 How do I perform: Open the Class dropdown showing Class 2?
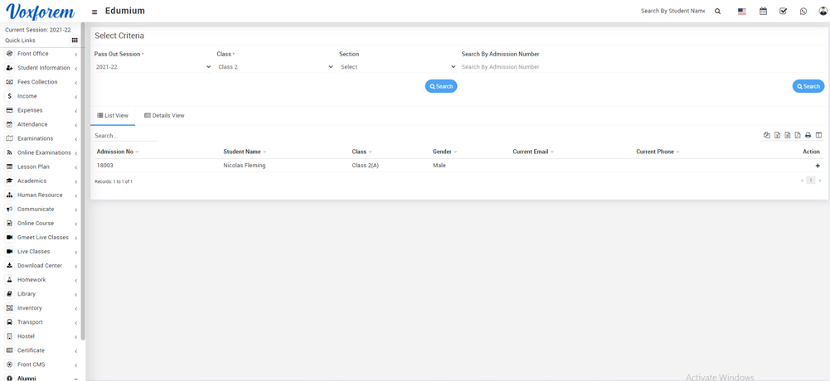click(x=274, y=67)
